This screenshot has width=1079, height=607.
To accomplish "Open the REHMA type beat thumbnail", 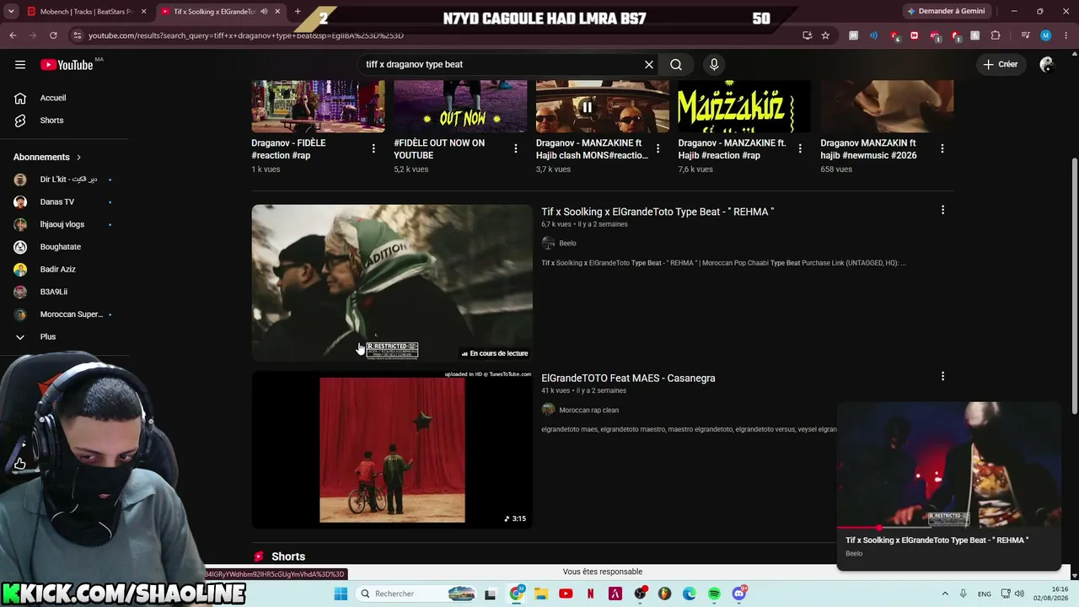I will coord(392,283).
